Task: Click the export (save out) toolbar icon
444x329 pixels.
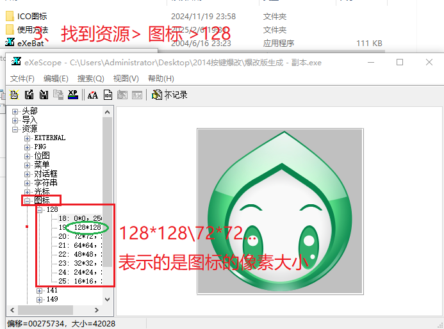Action: coord(29,95)
